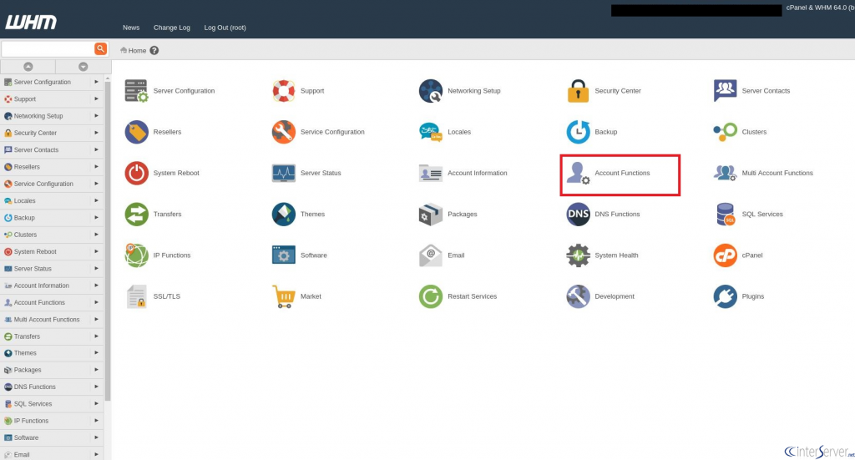This screenshot has width=855, height=460.
Task: Open Account Functions icon in main grid
Action: pyautogui.click(x=578, y=173)
